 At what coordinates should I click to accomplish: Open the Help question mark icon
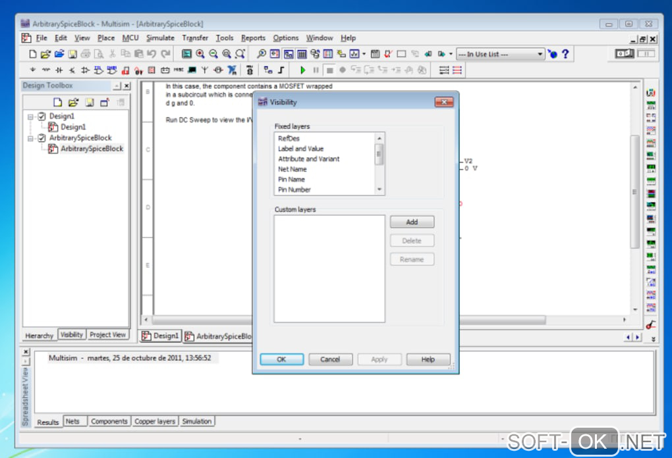[x=565, y=54]
